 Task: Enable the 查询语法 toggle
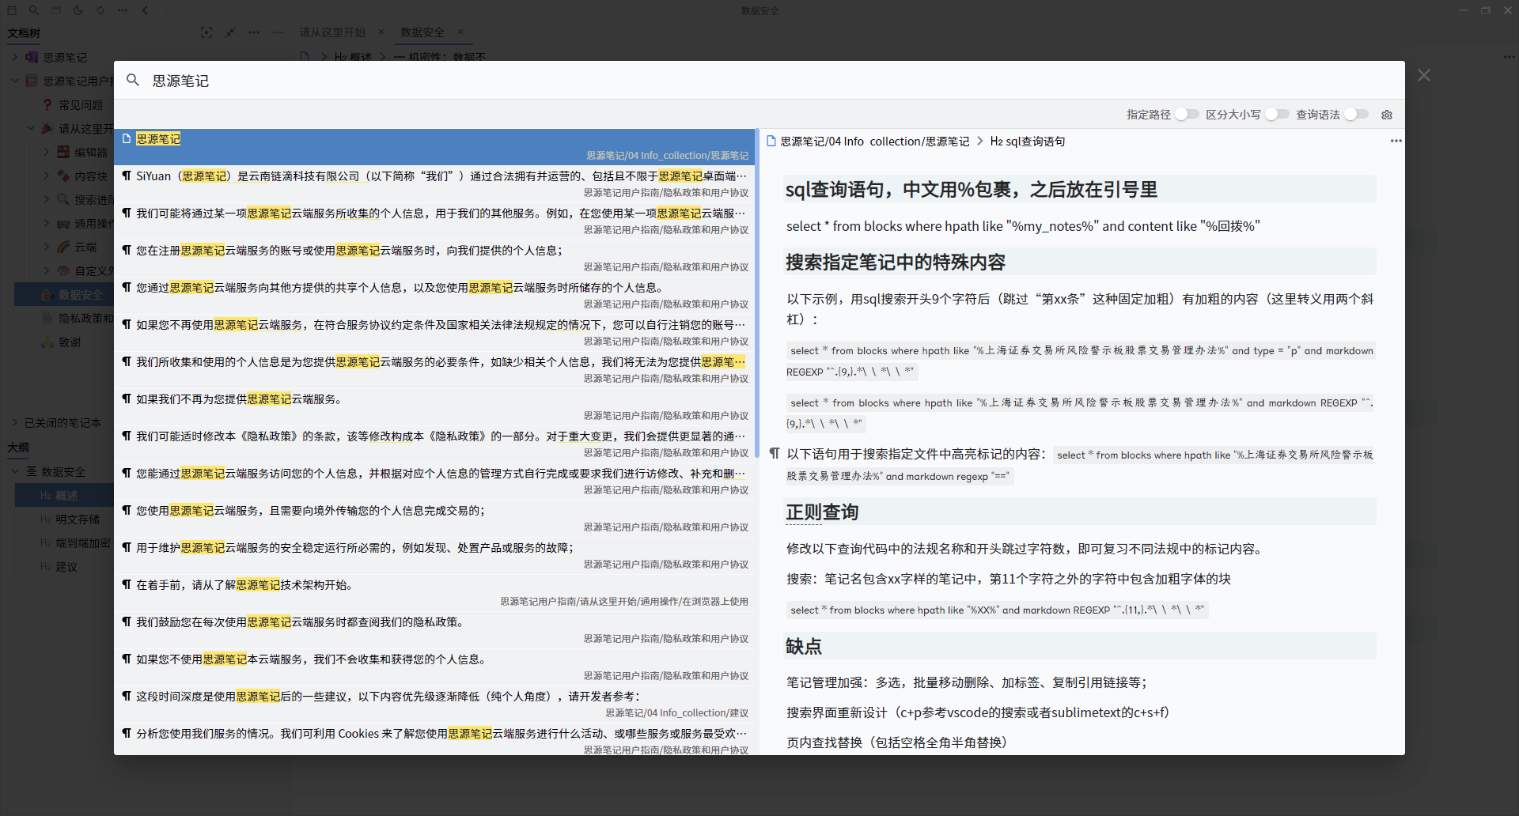coord(1357,115)
